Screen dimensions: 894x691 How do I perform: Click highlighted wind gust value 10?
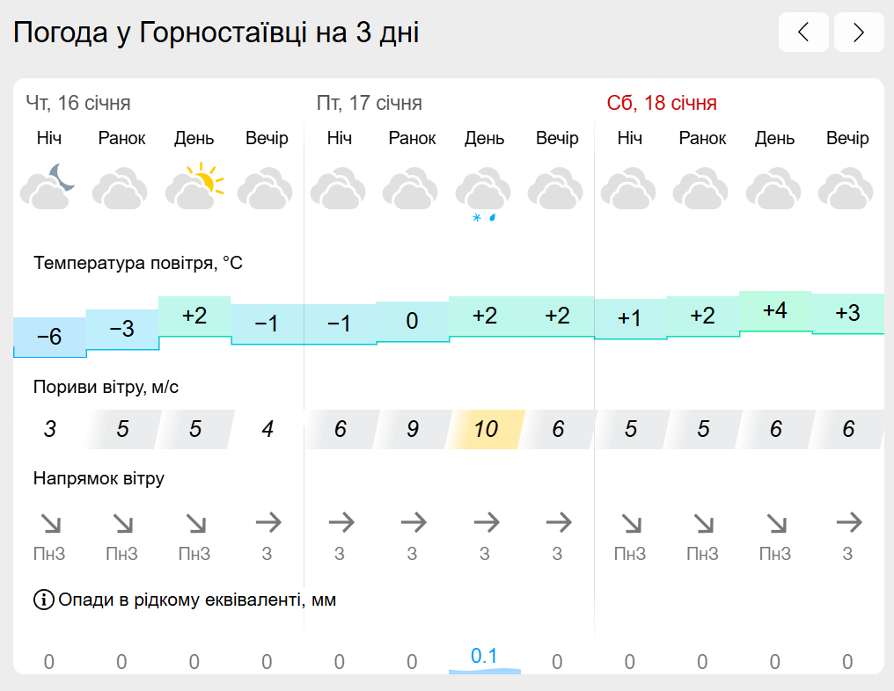click(x=486, y=429)
